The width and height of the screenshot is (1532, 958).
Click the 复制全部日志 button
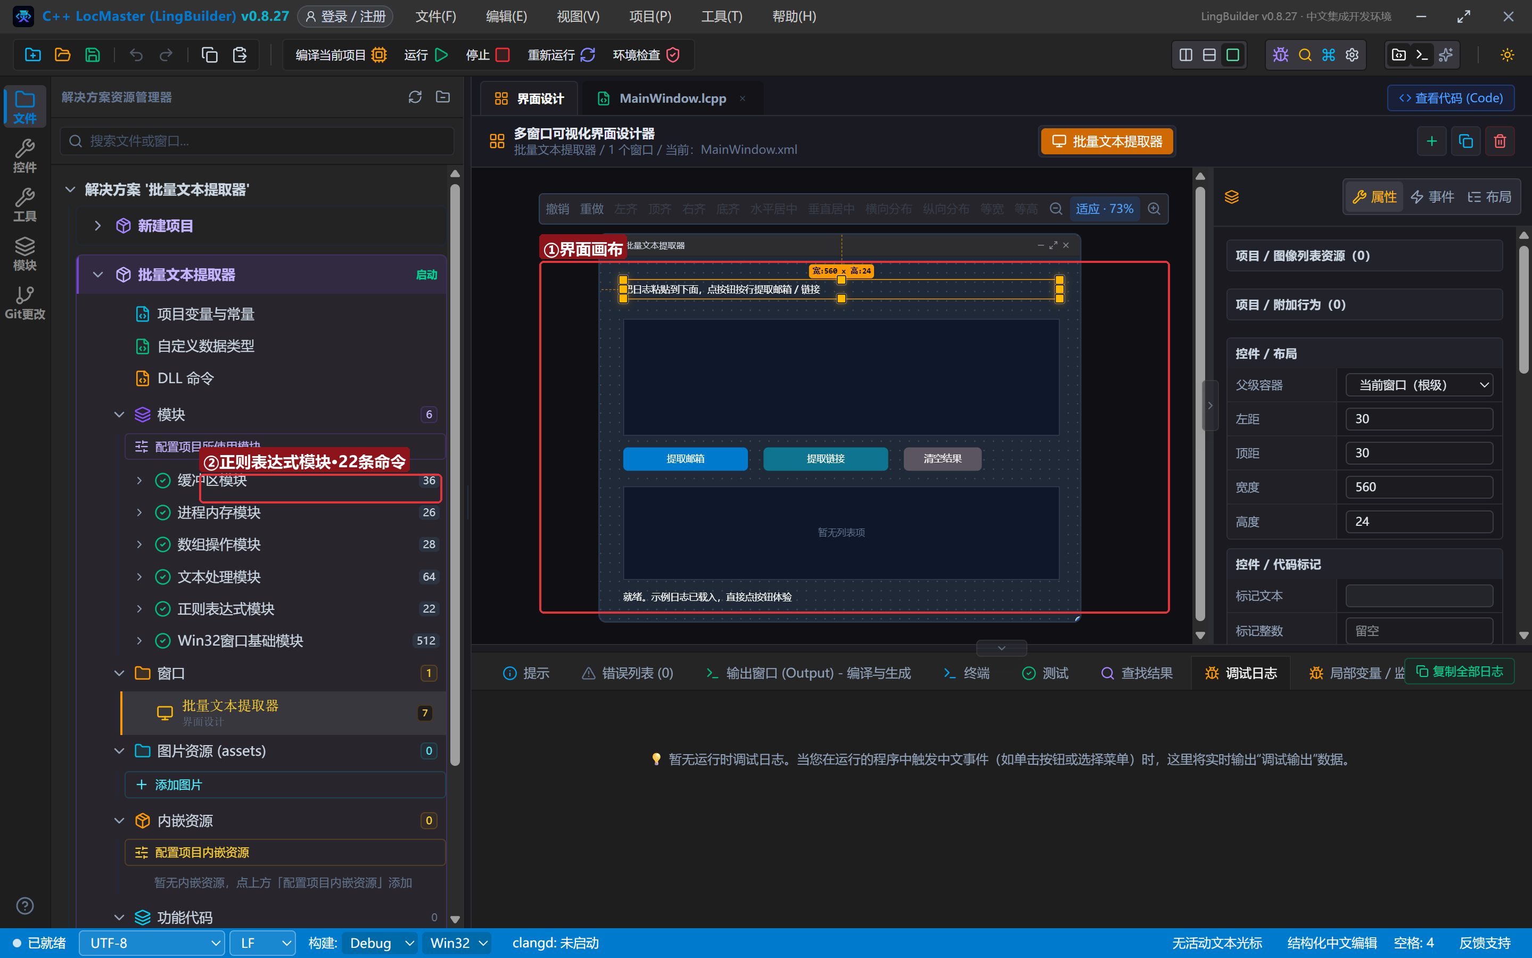1459,672
